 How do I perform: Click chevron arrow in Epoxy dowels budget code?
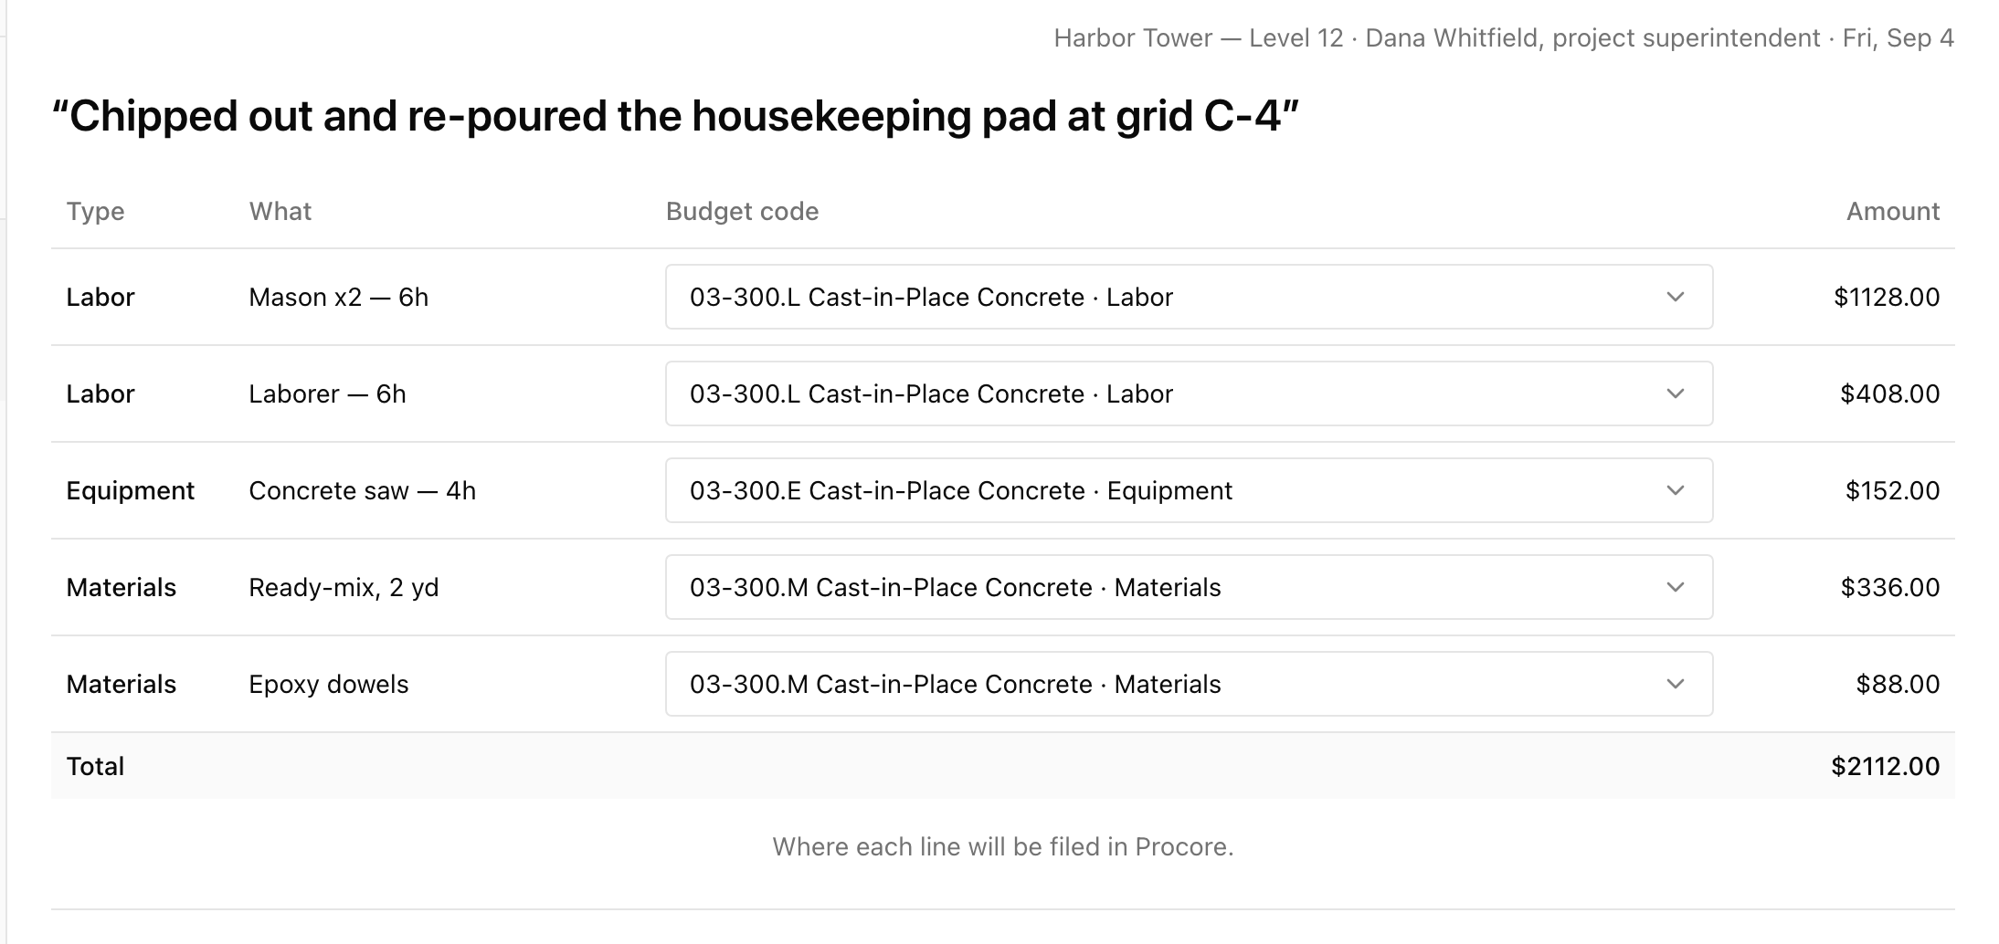coord(1675,684)
